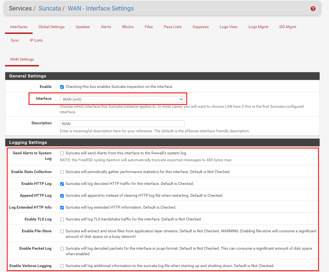
Task: Enable Stats Collection checkbox
Action: 62,172
